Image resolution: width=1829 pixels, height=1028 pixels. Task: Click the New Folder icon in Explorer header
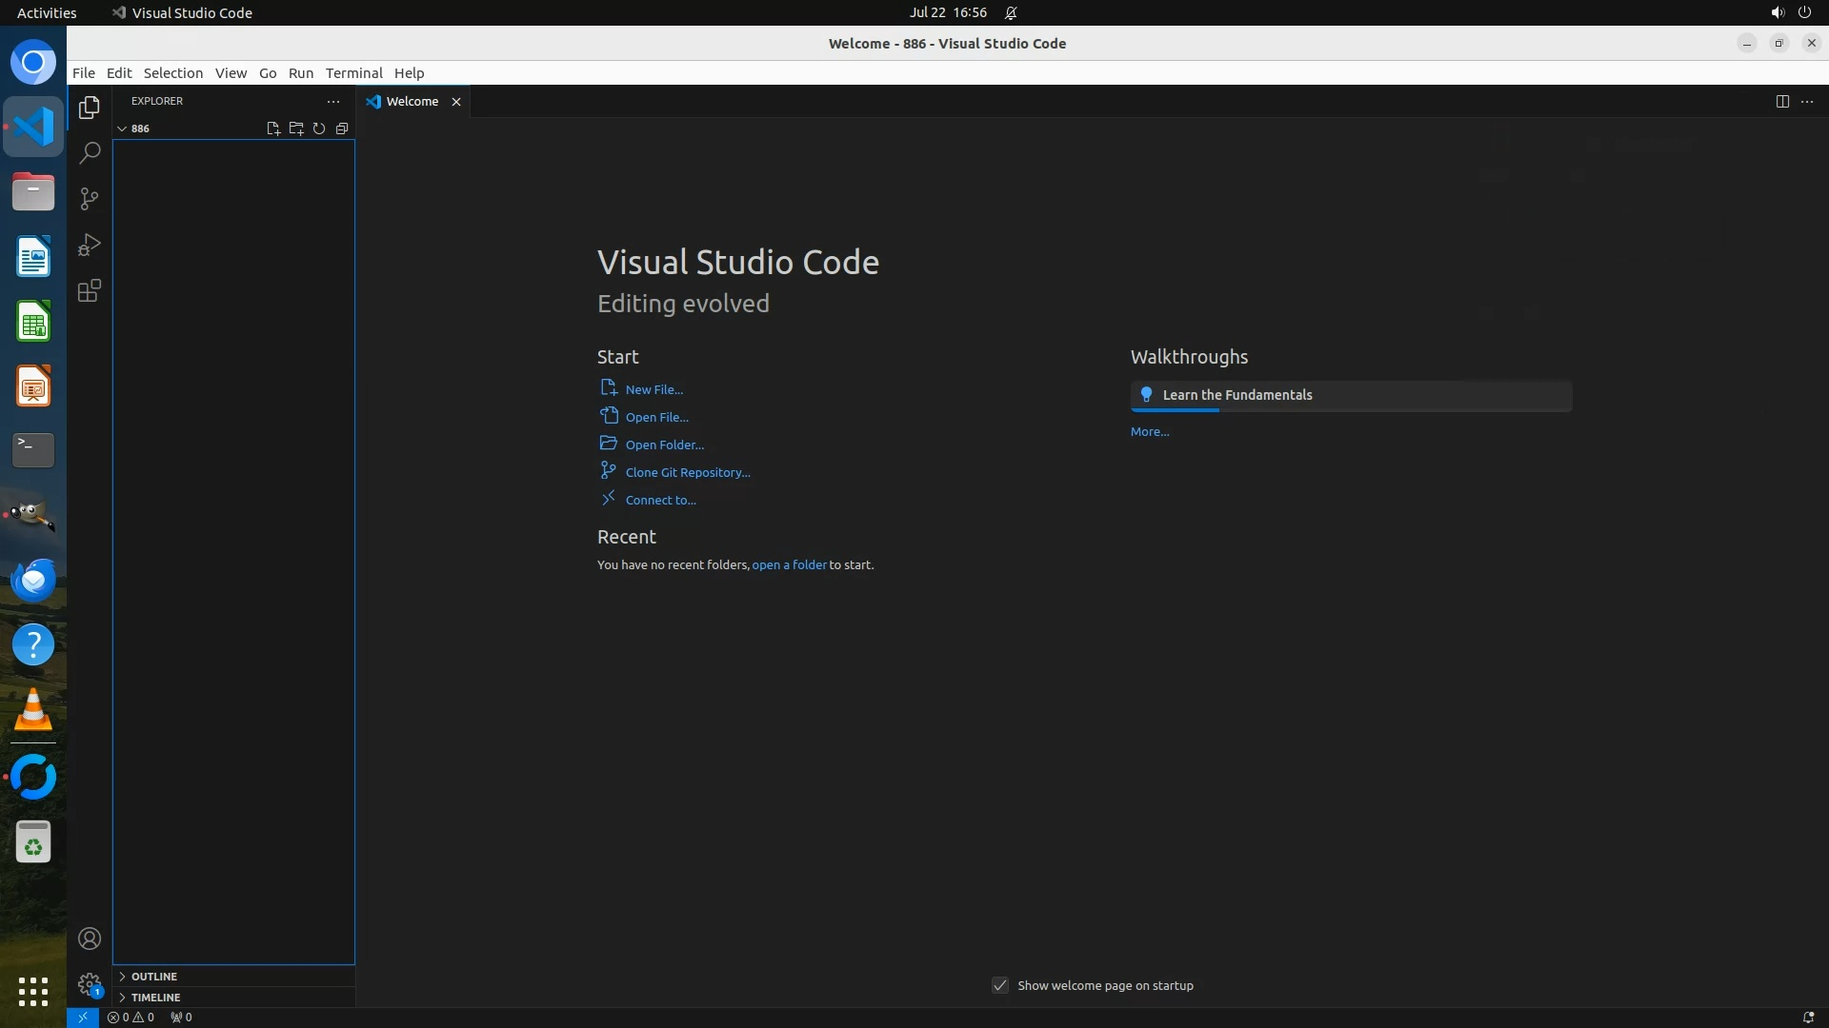296,128
